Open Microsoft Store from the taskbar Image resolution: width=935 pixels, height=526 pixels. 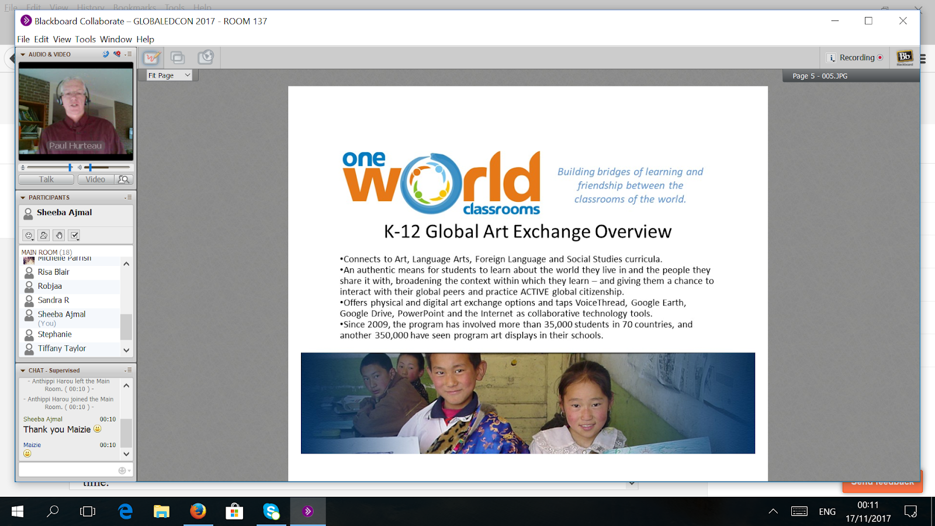point(234,511)
